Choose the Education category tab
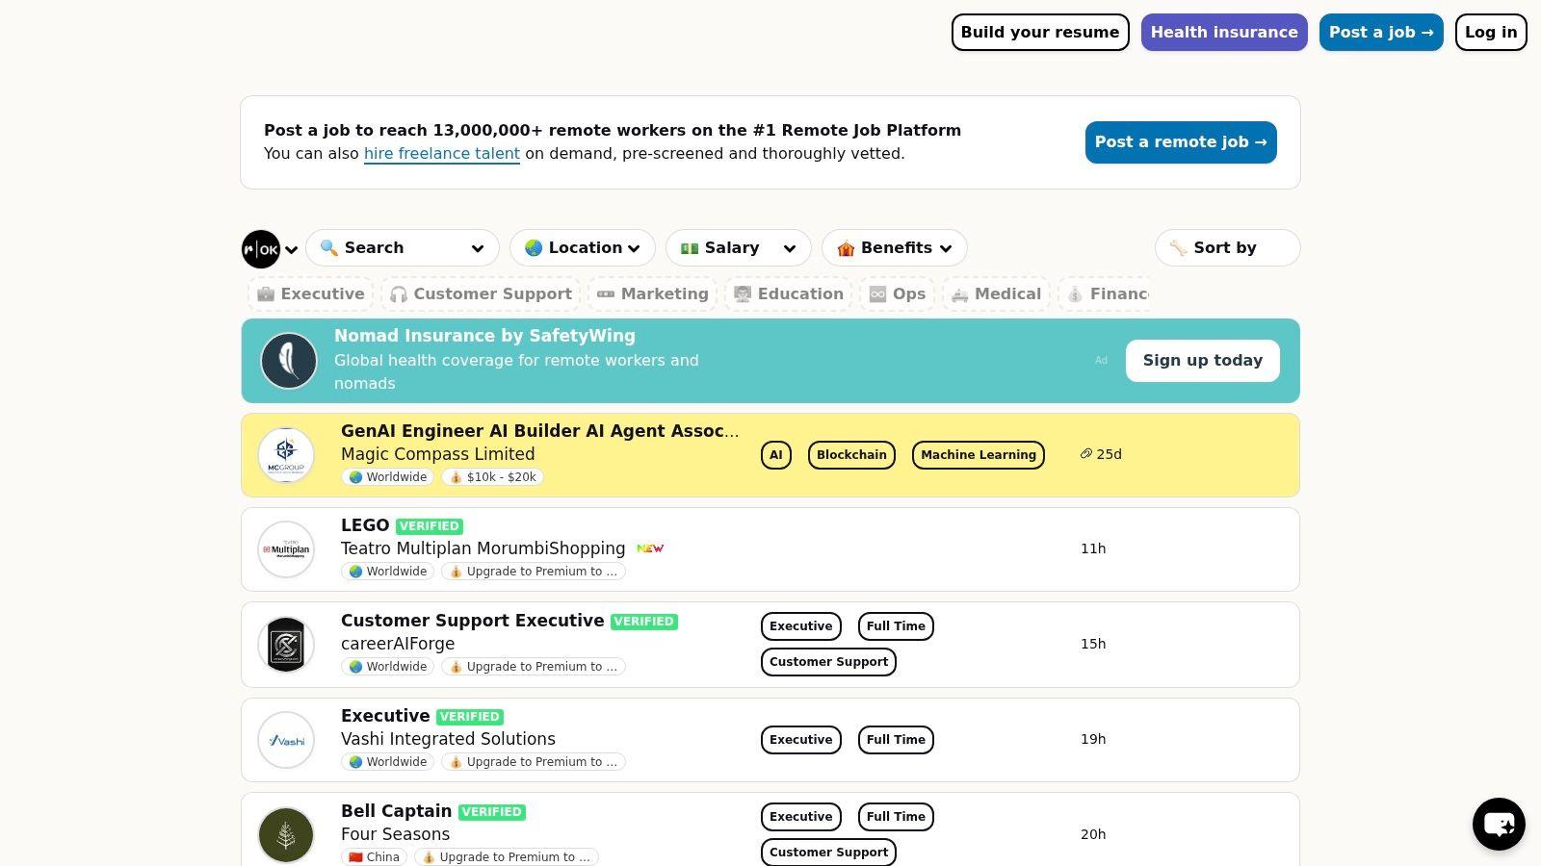Image resolution: width=1541 pixels, height=866 pixels. click(x=789, y=294)
